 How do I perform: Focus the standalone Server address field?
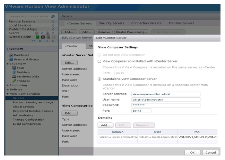tap(166, 94)
